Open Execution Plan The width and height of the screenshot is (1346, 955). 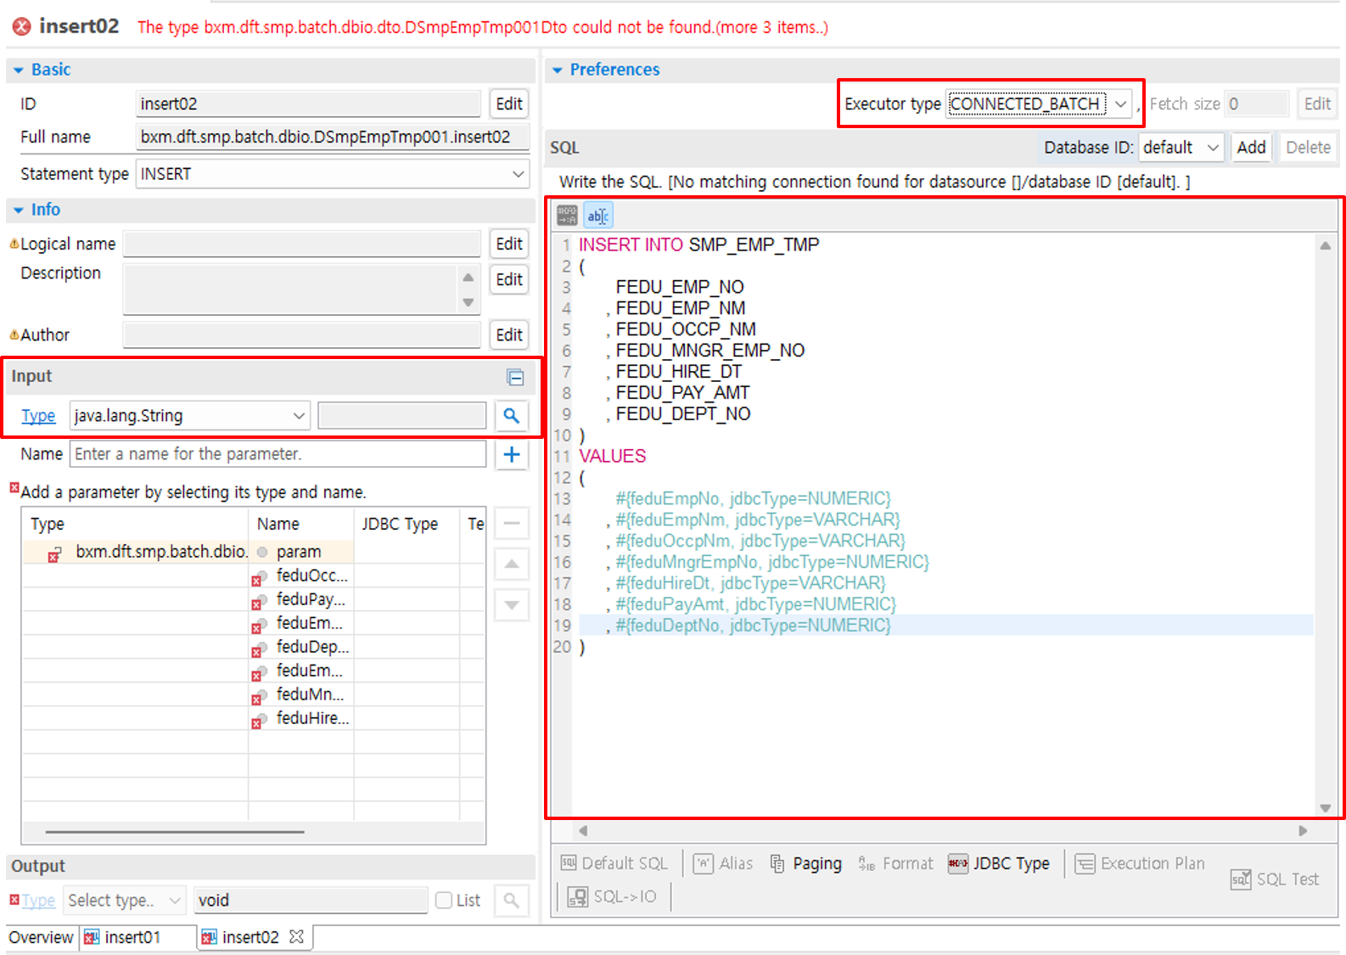(x=1140, y=863)
